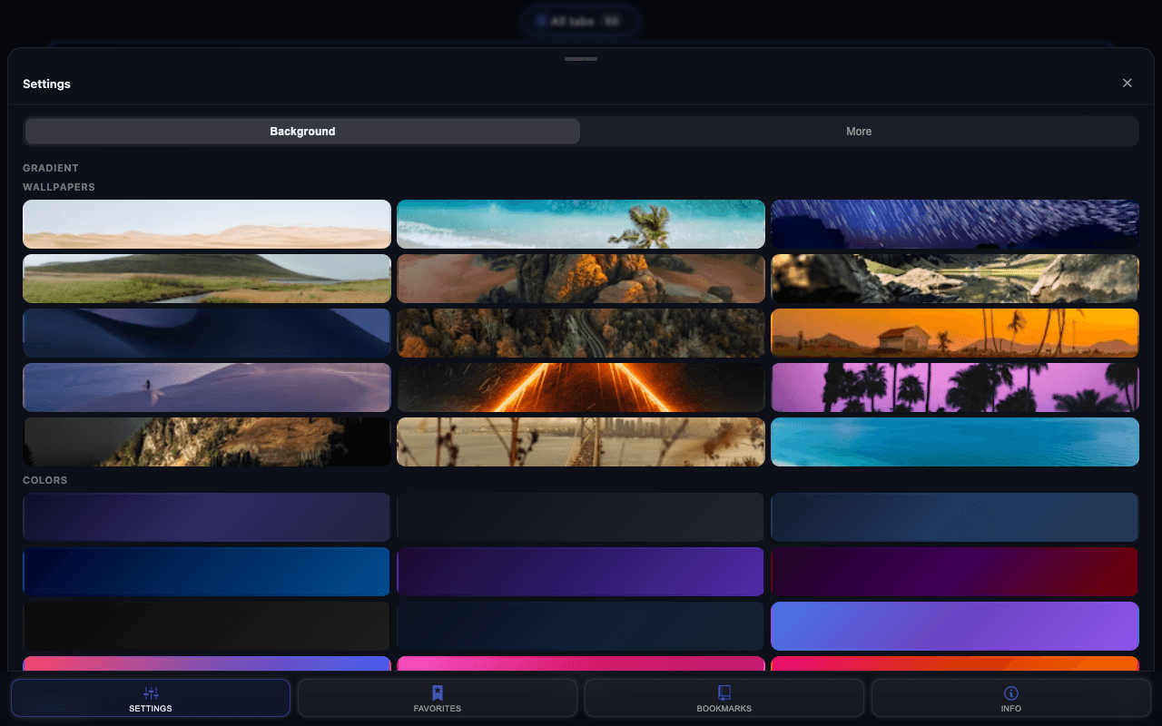Switch to the More tab
The width and height of the screenshot is (1162, 726).
(859, 132)
